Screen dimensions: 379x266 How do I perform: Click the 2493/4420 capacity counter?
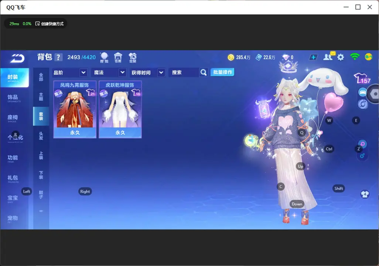point(82,57)
